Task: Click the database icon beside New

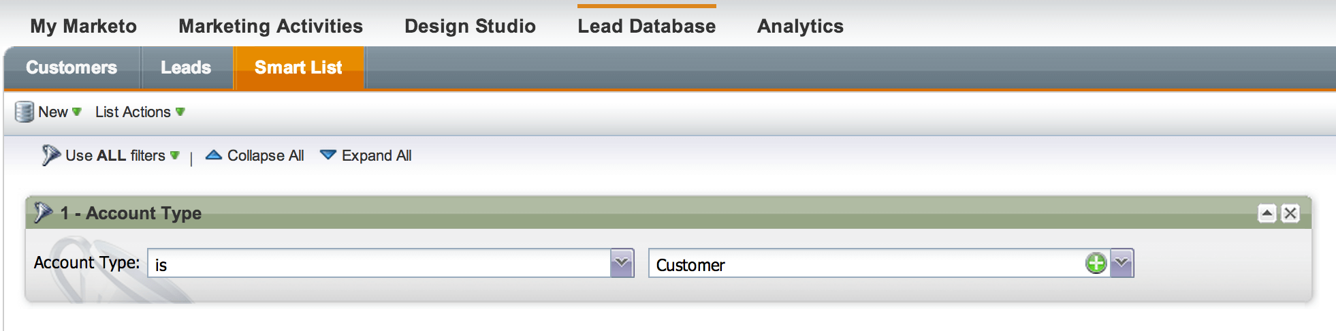Action: [24, 112]
